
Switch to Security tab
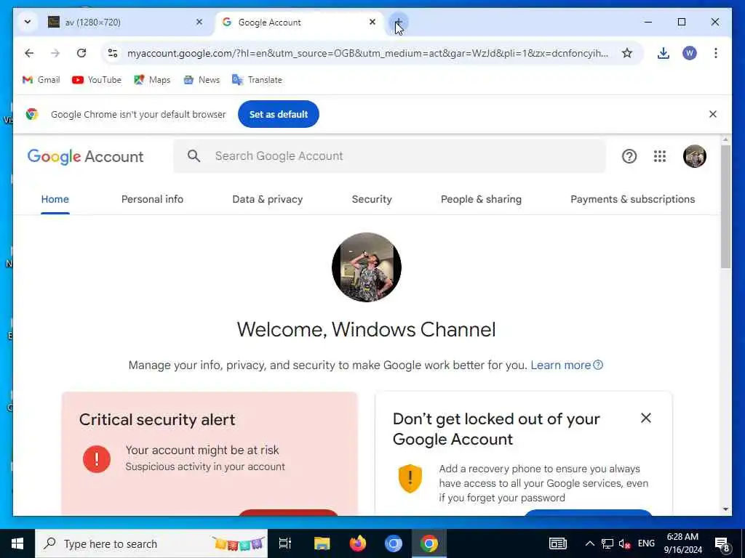point(372,199)
